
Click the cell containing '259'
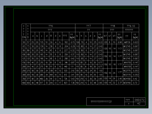66,54
